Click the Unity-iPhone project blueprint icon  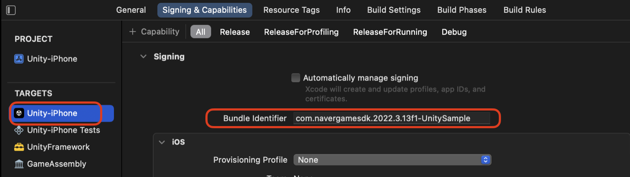[x=19, y=59]
